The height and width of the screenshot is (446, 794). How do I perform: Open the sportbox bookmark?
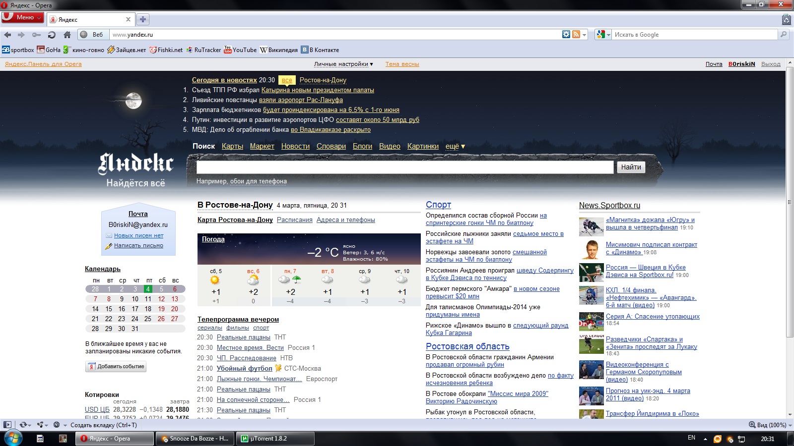coord(18,50)
